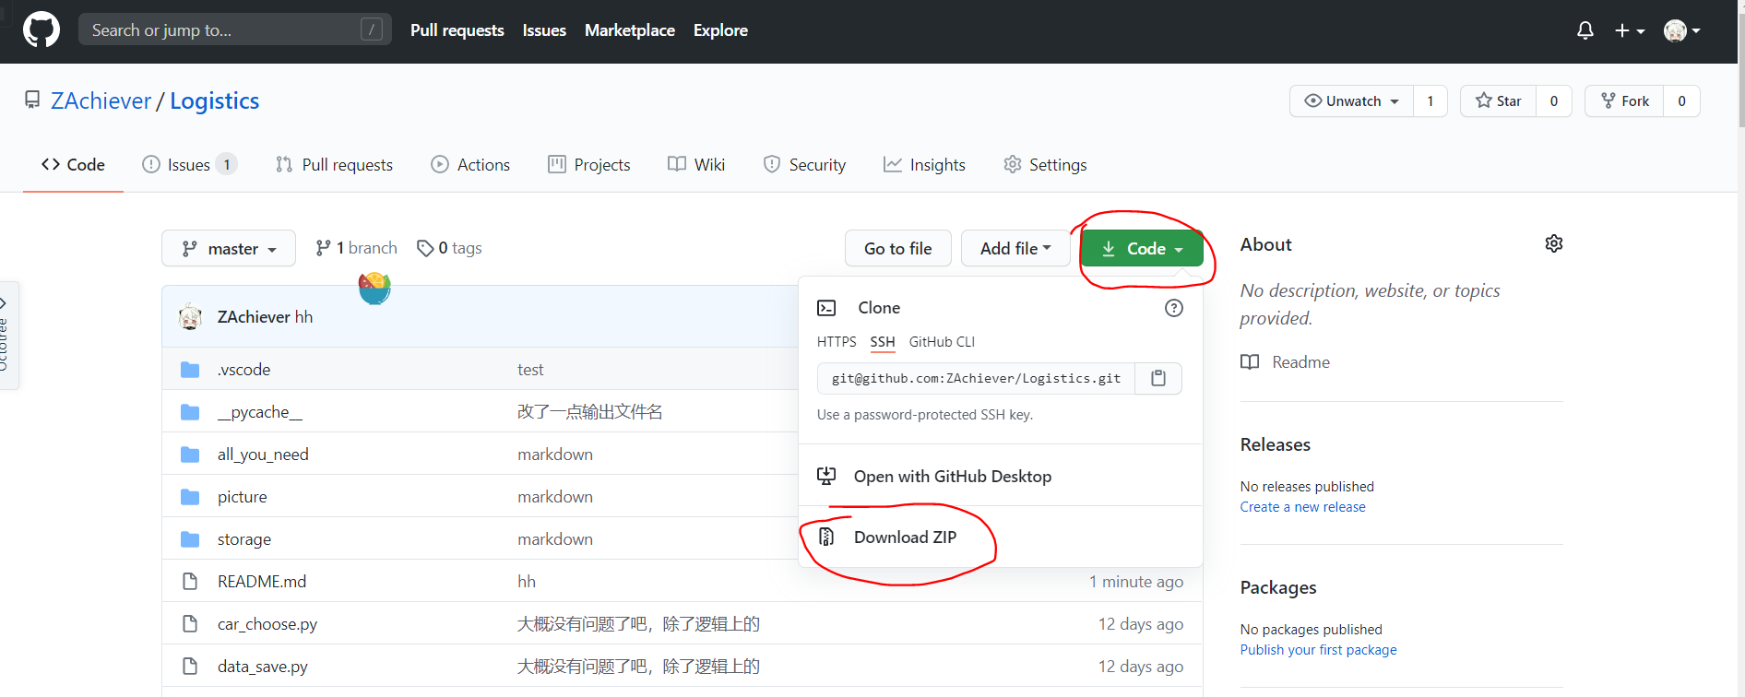Click the car_choose.py file icon

point(190,624)
